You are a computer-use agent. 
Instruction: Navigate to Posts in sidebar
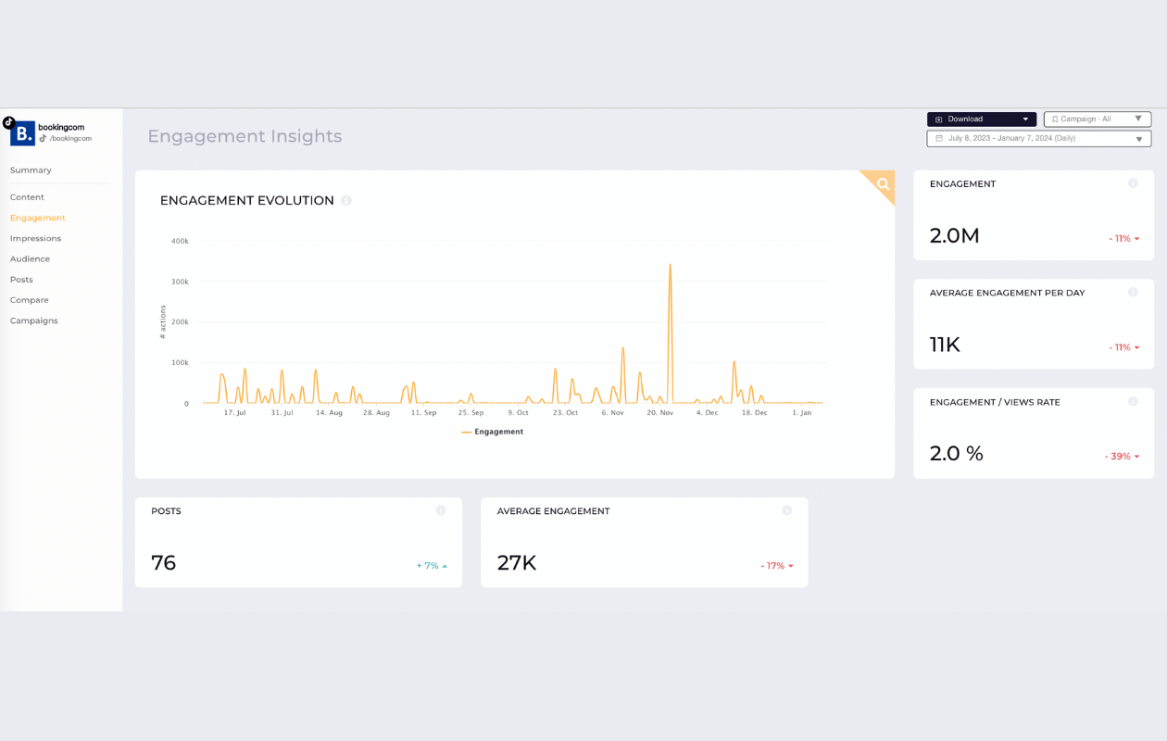pyautogui.click(x=21, y=280)
